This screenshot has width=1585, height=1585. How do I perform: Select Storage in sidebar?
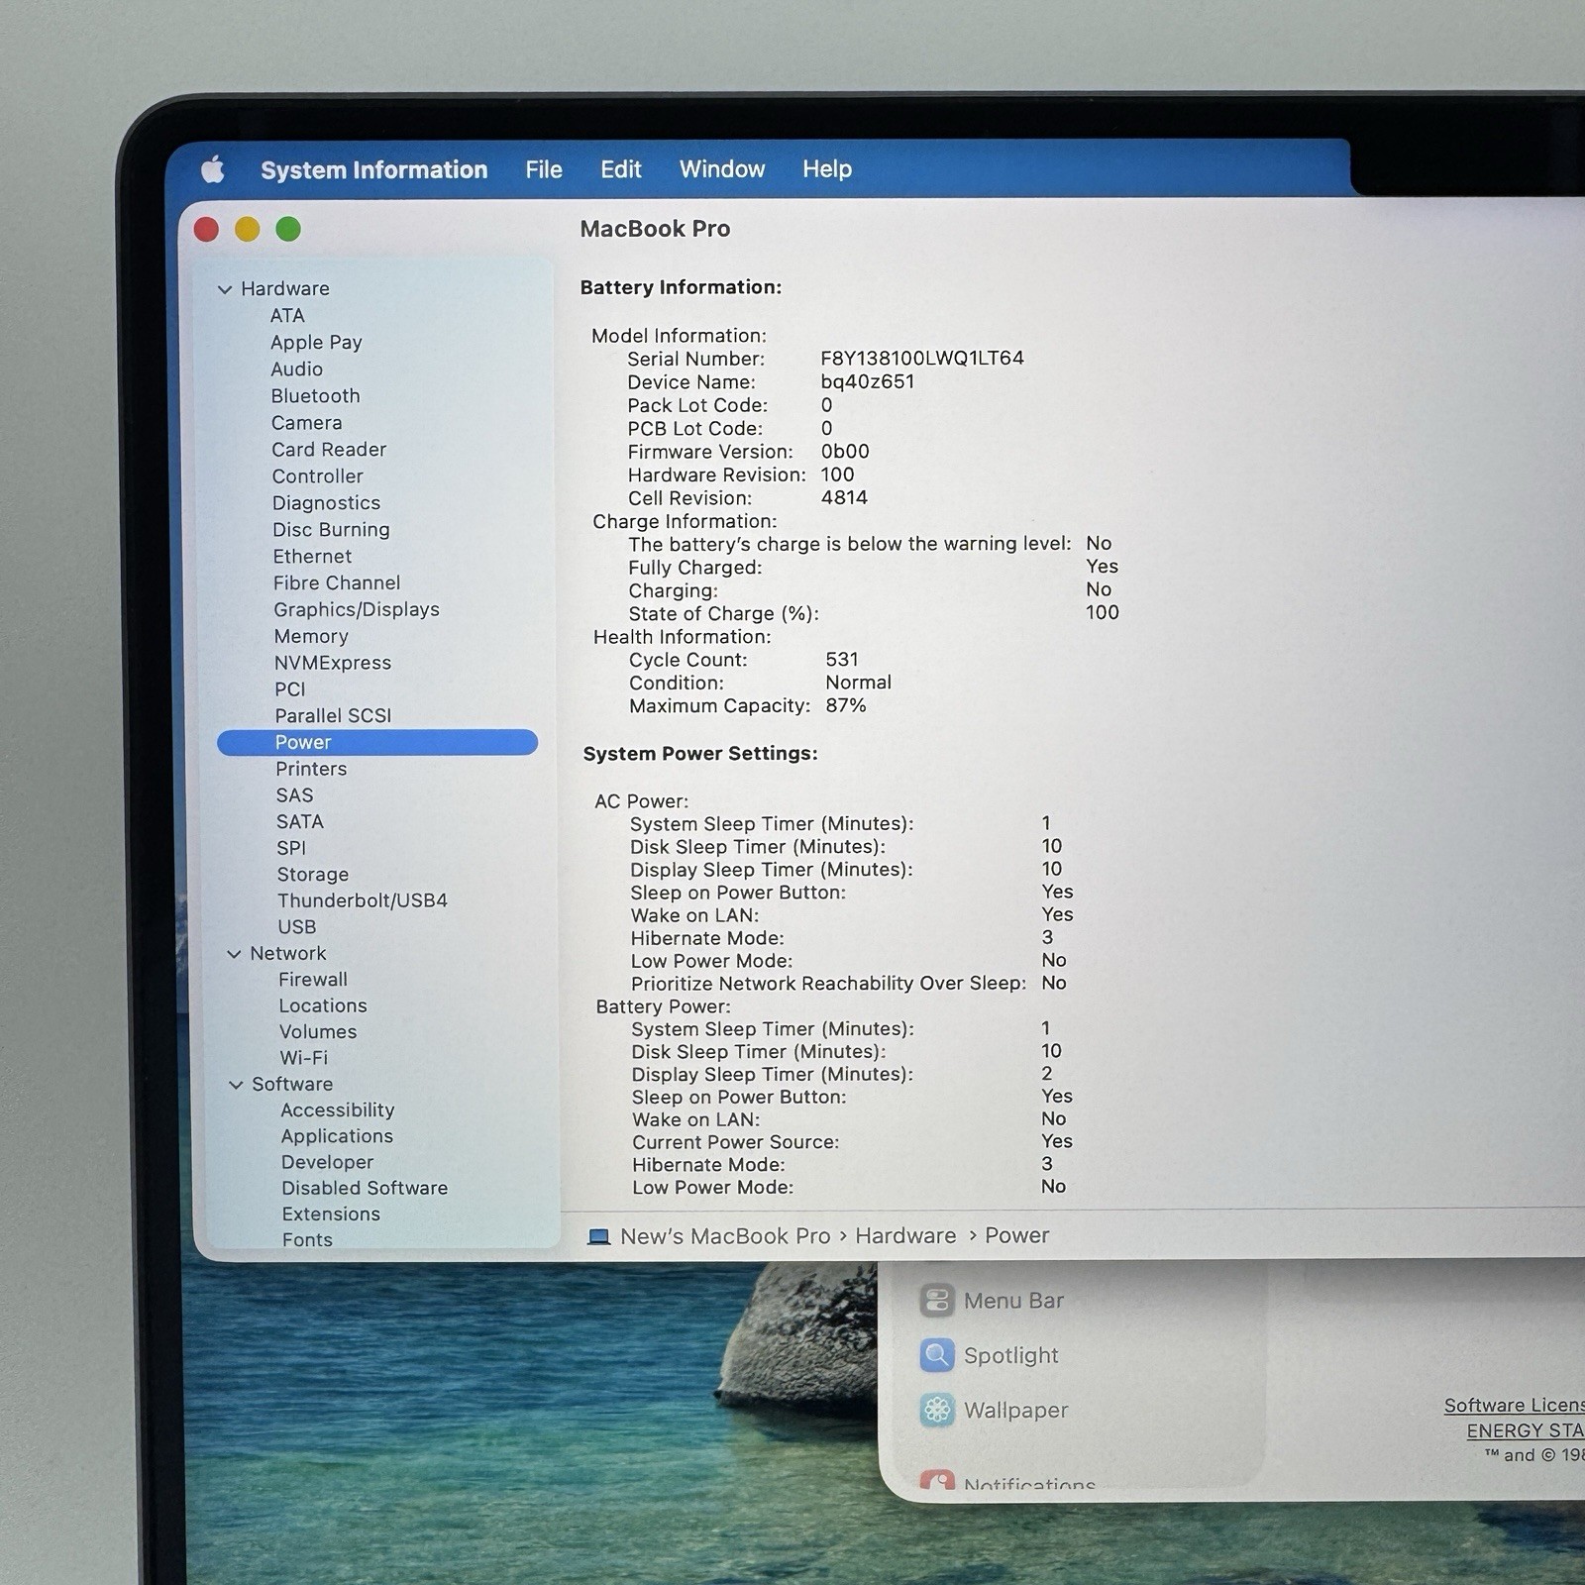pos(313,875)
